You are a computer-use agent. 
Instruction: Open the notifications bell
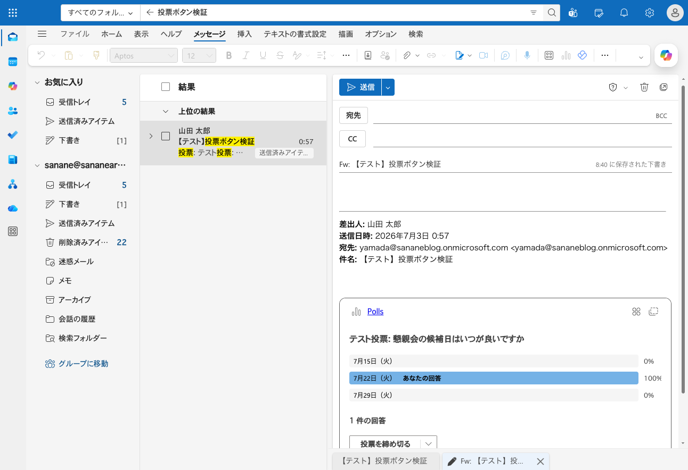(x=624, y=13)
